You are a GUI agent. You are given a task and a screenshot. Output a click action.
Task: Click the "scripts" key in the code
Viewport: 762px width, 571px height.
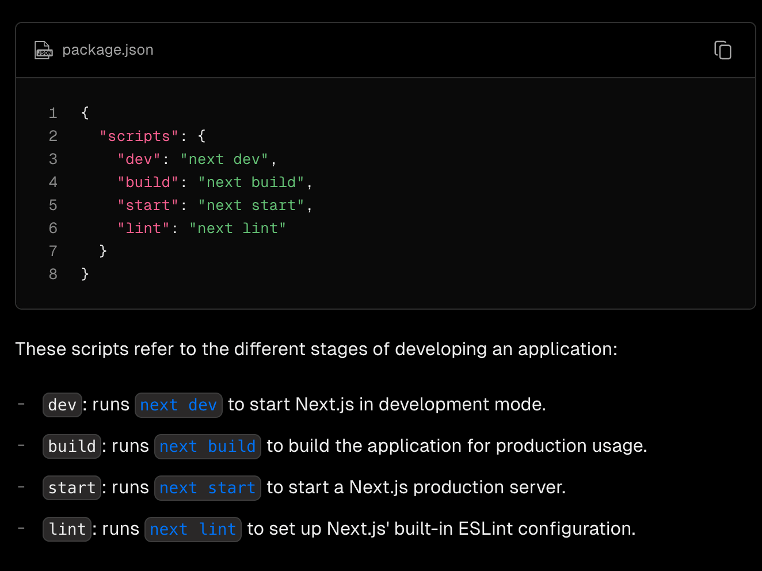(x=139, y=136)
